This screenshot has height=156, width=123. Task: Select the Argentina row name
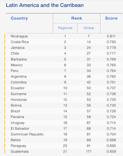pyautogui.click(x=18, y=77)
